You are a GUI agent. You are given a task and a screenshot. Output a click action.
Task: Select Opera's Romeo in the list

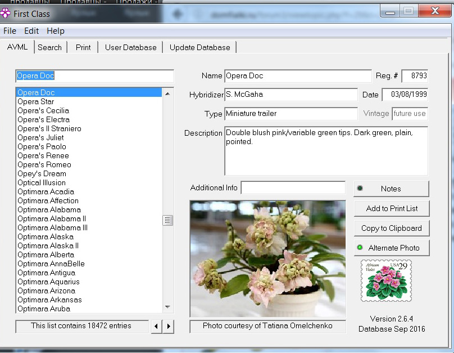[89, 164]
